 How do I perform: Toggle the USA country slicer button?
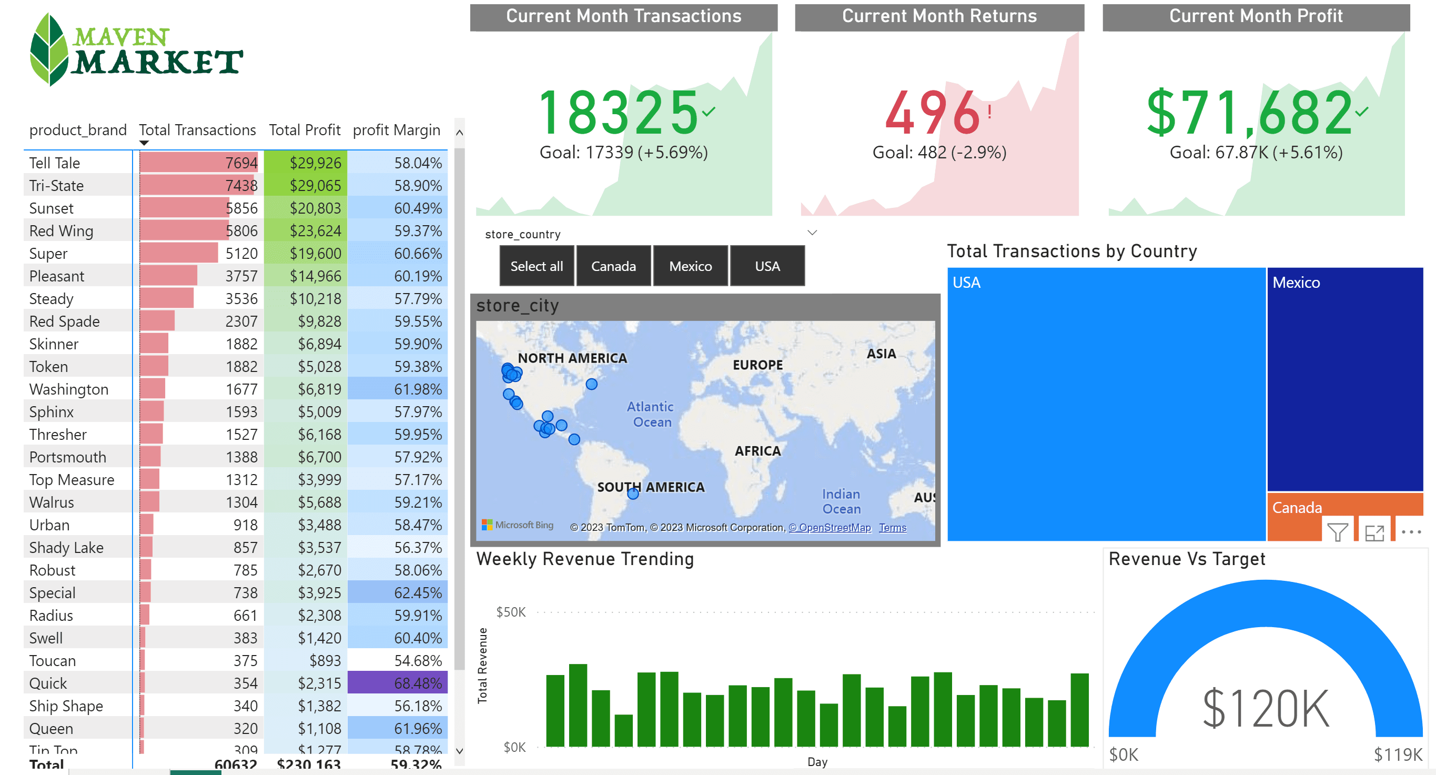click(x=767, y=267)
